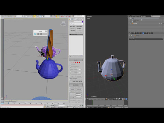Click the Attach button in Edit Geometry
The image size is (164, 123).
click(72, 90)
